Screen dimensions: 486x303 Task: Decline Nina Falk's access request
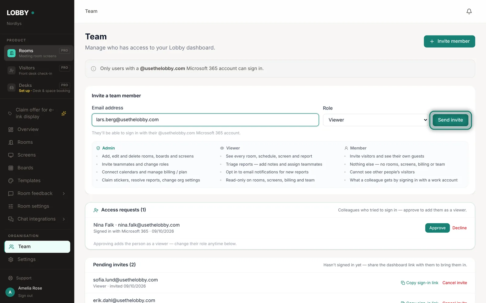point(459,228)
